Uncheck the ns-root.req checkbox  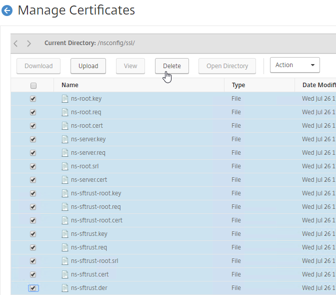click(33, 112)
